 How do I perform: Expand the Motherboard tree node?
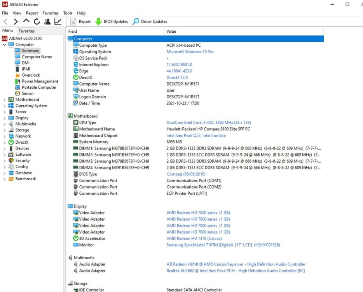pyautogui.click(x=5, y=100)
